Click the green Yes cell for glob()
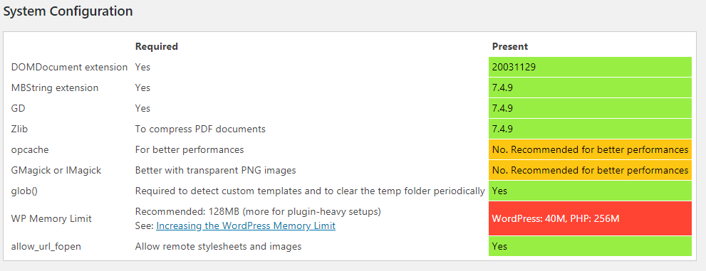The width and height of the screenshot is (706, 271). coord(590,191)
